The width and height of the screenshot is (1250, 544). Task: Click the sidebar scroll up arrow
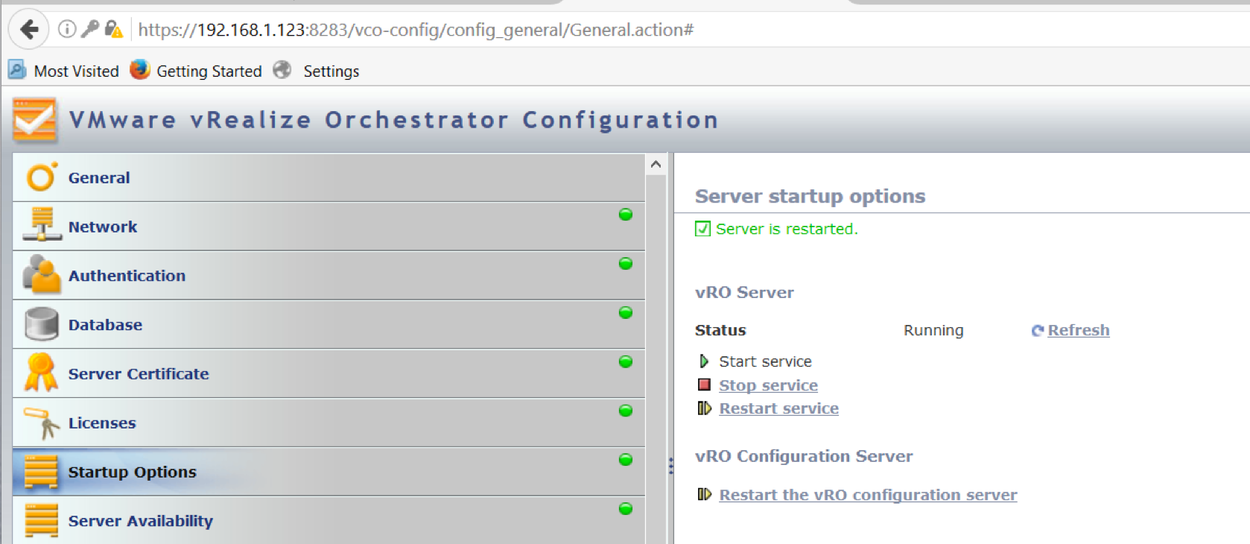coord(656,164)
